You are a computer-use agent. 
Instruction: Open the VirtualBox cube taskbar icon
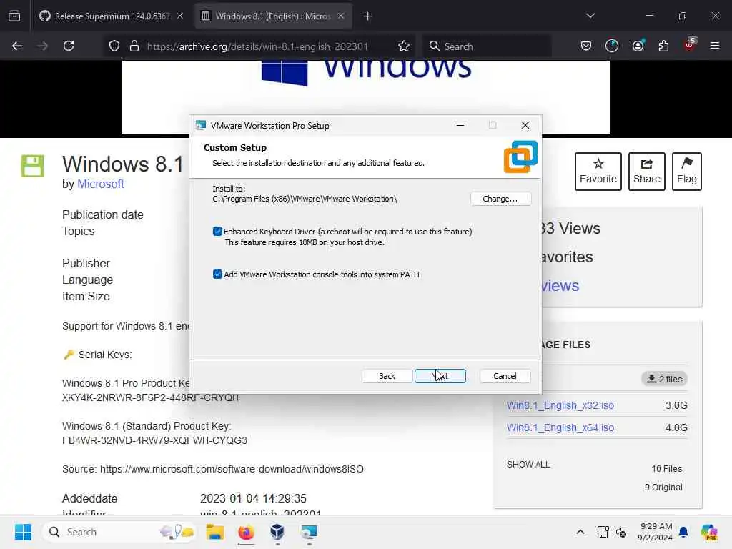(x=277, y=532)
